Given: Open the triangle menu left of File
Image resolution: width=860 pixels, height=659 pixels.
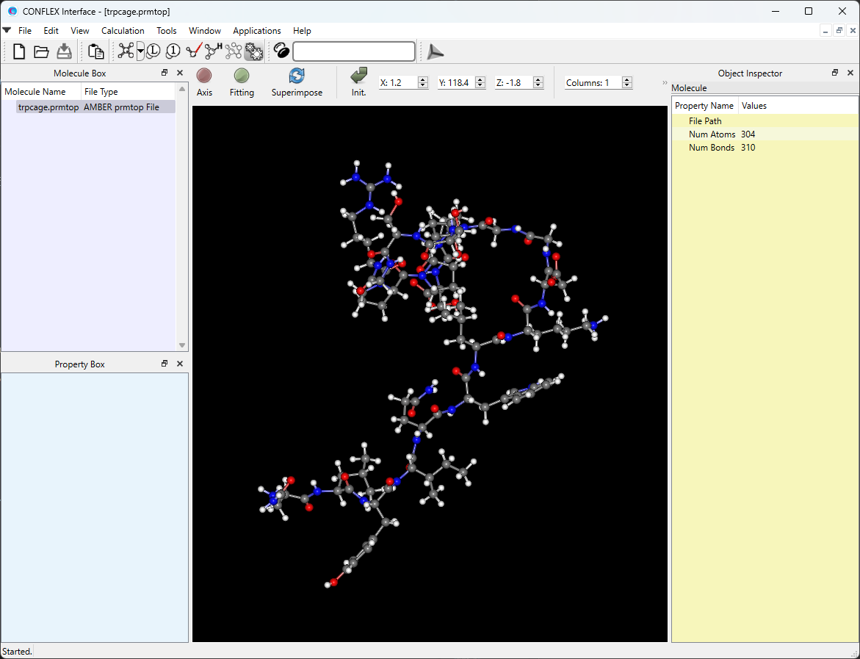Looking at the screenshot, I should [7, 30].
